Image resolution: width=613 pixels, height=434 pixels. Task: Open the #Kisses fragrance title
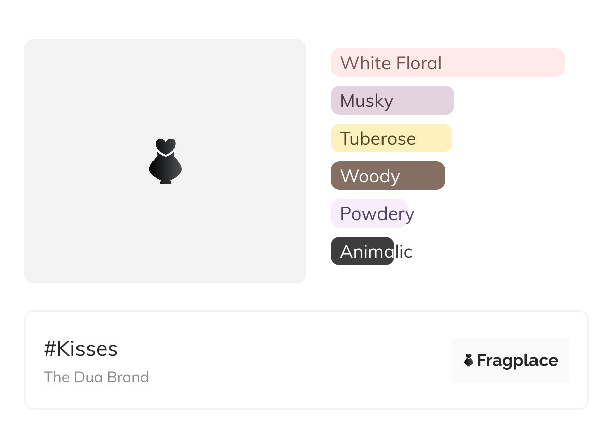tap(81, 349)
